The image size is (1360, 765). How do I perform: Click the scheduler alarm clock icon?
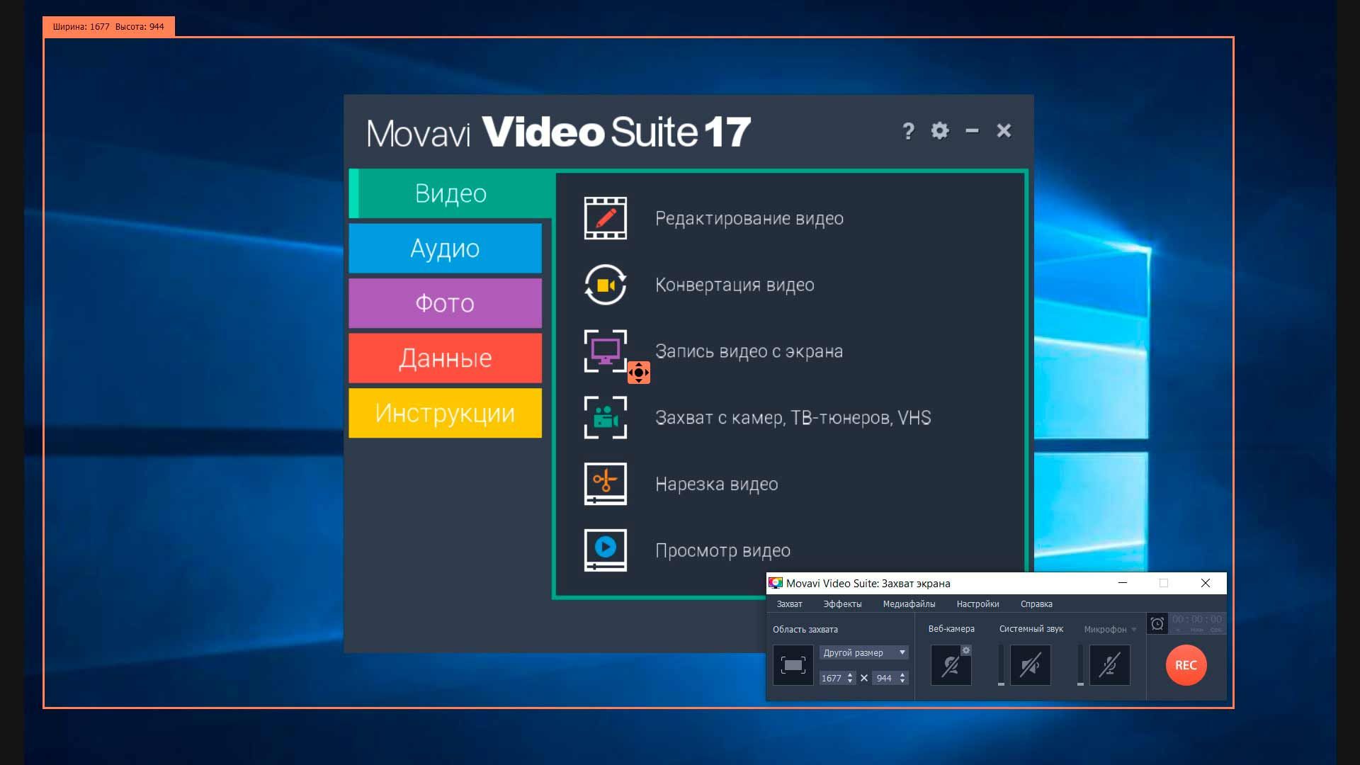point(1157,624)
